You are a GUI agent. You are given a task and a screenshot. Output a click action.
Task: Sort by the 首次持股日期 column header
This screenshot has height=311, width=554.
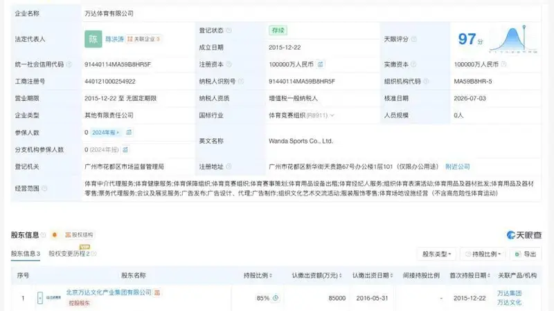point(470,275)
